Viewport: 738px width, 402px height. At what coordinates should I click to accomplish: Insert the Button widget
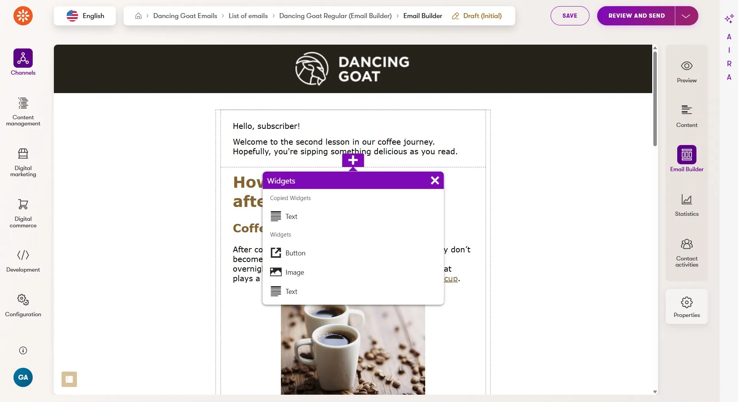click(353, 253)
